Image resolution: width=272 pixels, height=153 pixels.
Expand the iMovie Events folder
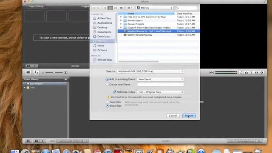click(121, 20)
